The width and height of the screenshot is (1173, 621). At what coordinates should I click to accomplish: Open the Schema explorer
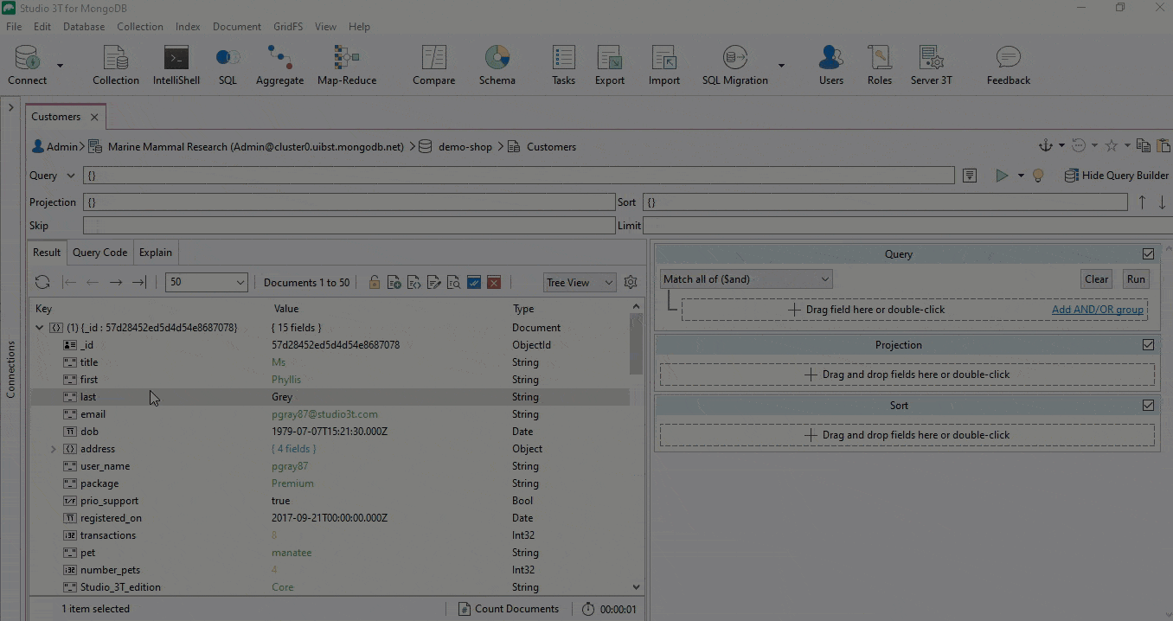[x=497, y=66]
